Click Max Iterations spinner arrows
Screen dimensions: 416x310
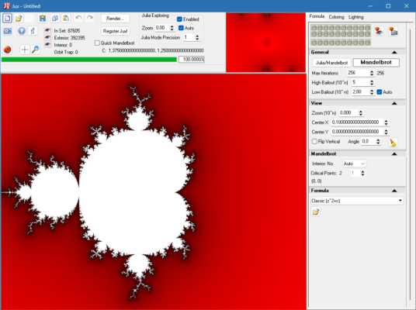(x=372, y=73)
